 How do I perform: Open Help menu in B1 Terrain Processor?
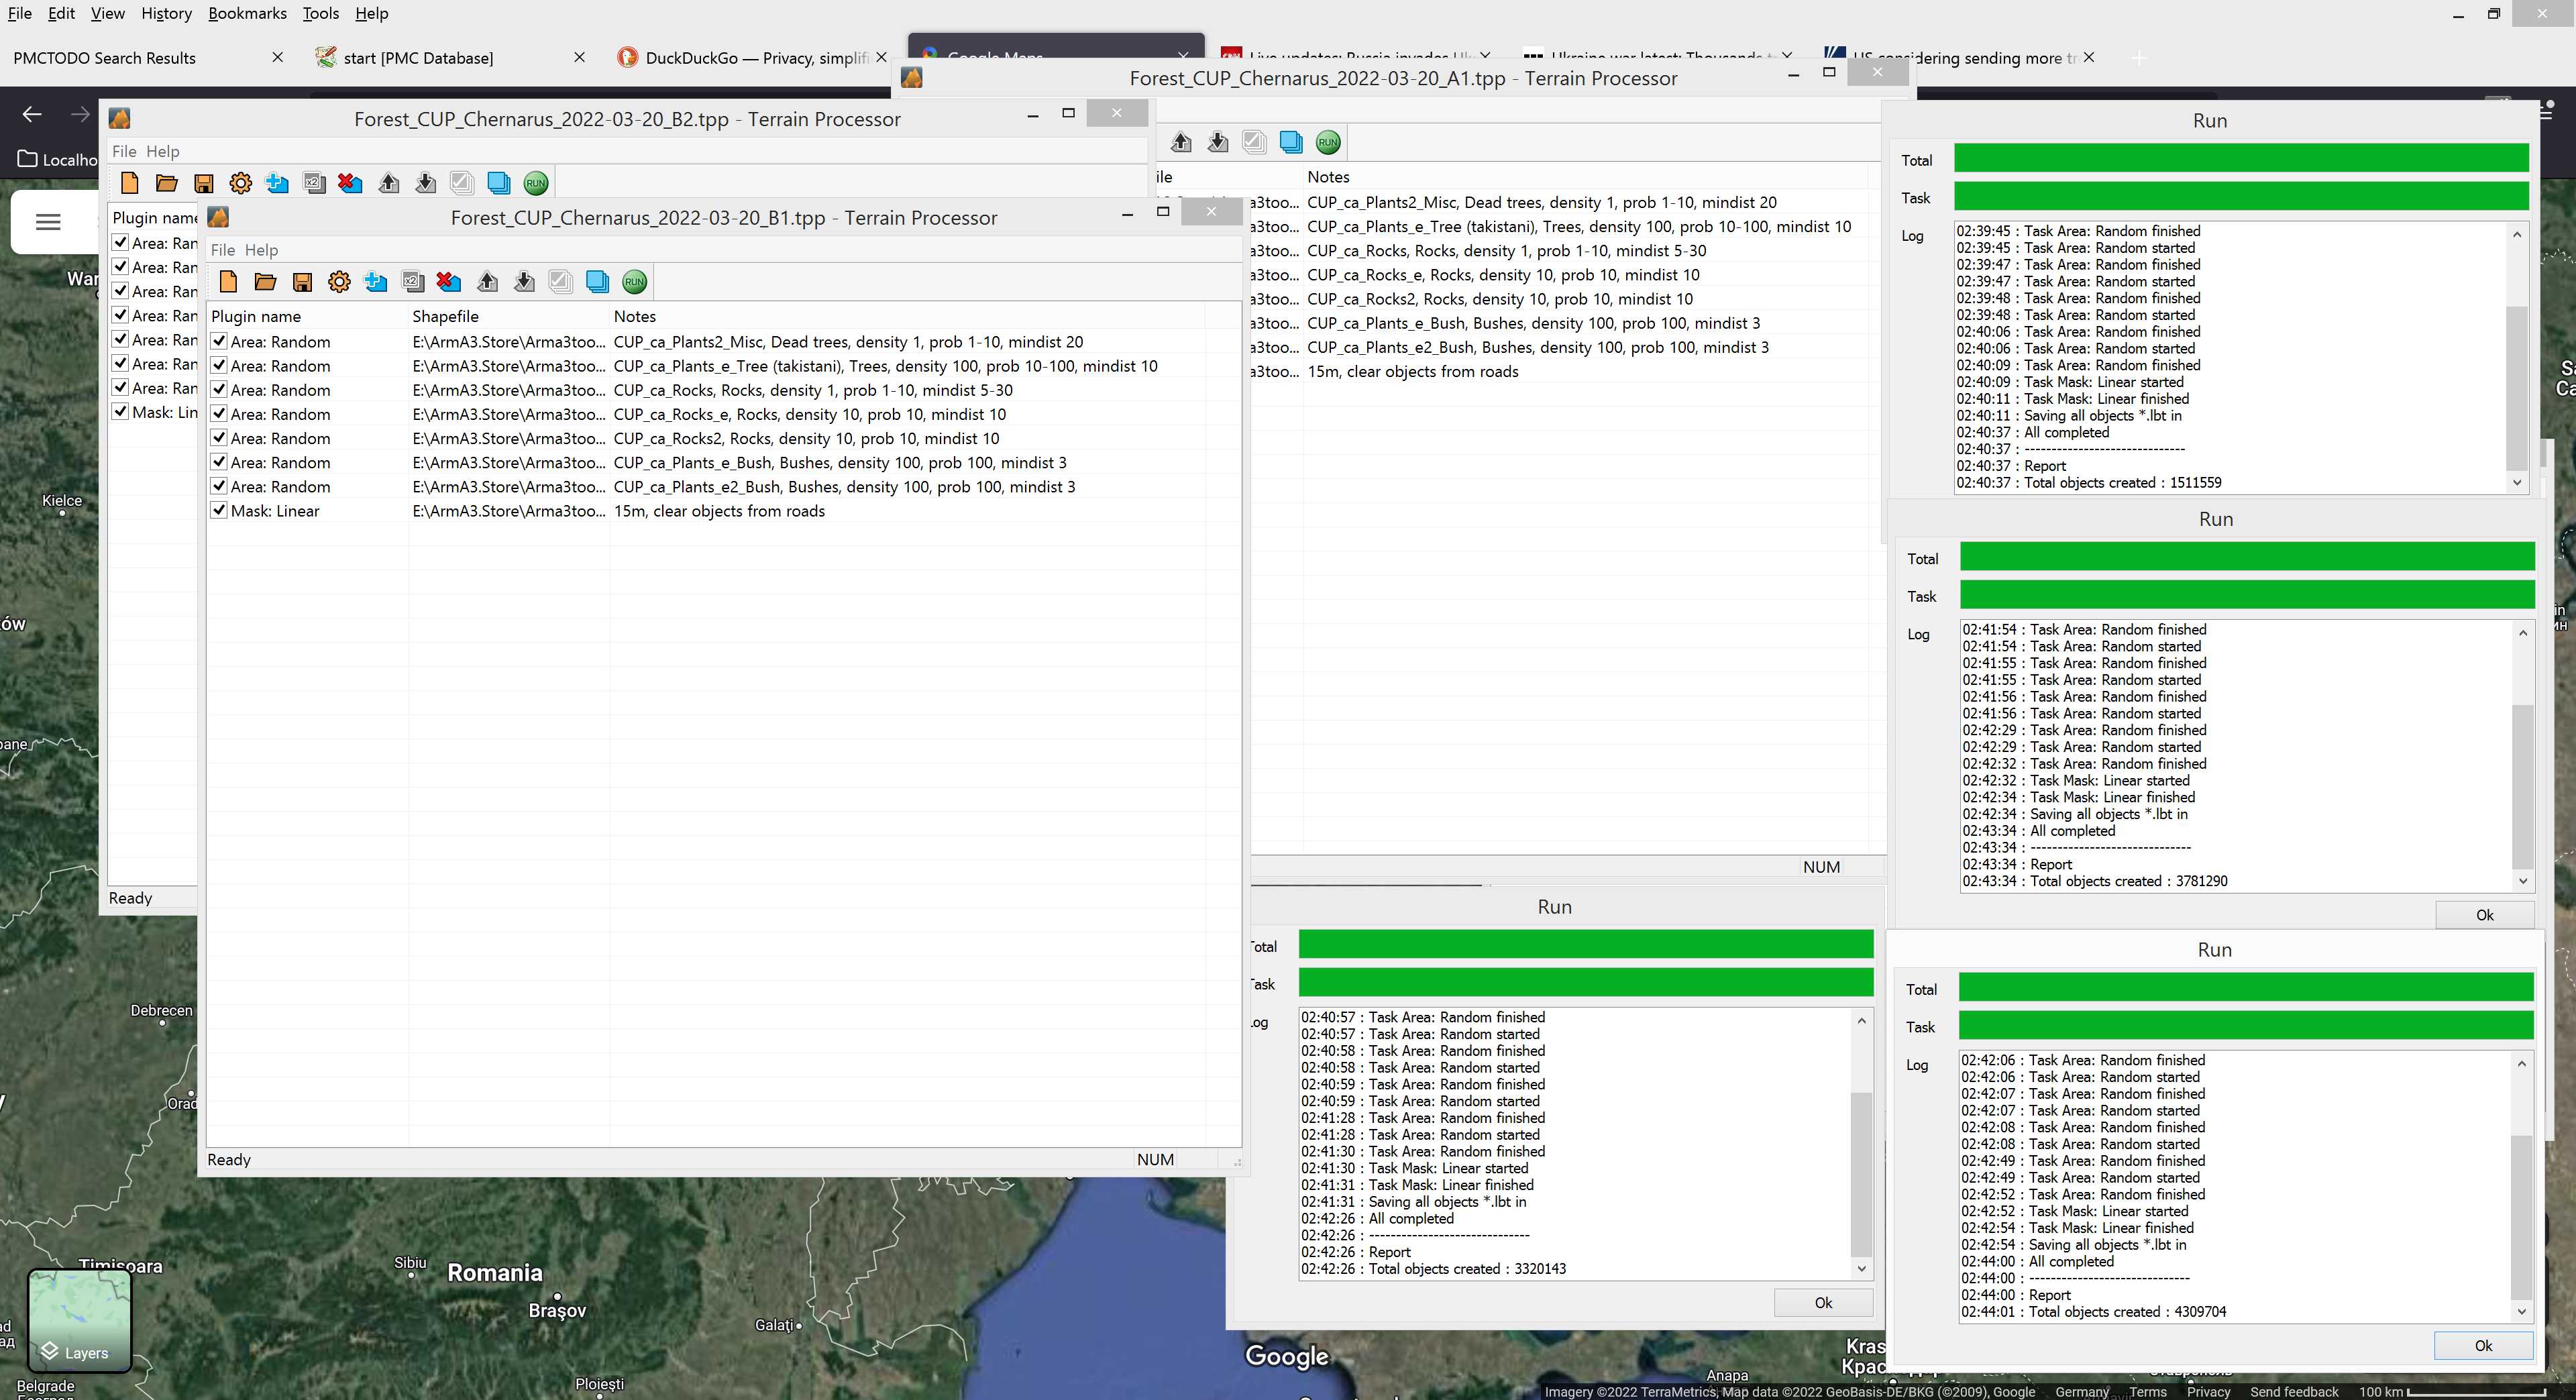click(261, 250)
